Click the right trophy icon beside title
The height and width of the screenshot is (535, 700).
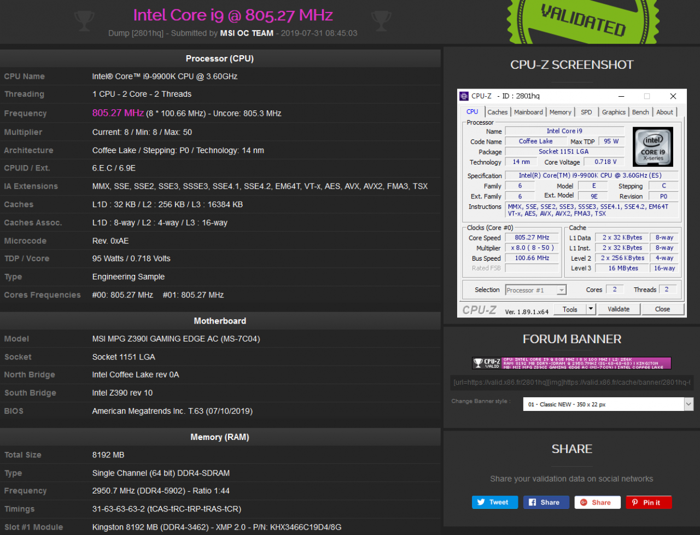(381, 21)
